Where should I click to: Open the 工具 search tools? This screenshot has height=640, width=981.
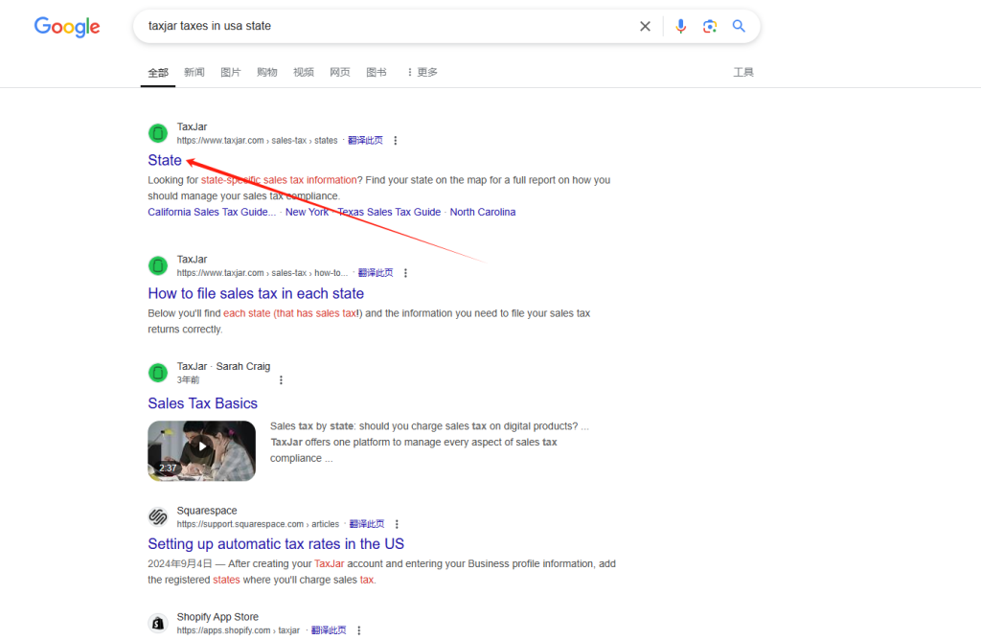(x=743, y=72)
